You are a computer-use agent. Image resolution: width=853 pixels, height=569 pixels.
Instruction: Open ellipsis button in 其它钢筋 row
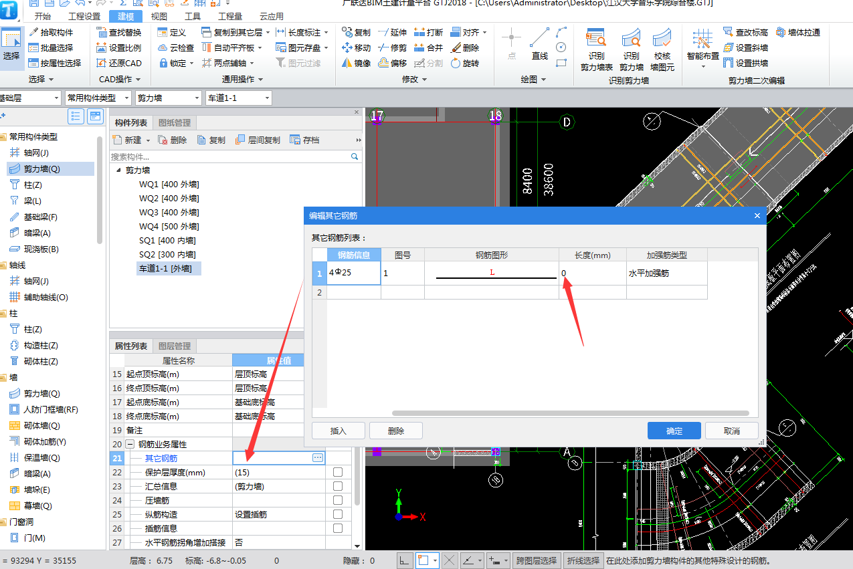[x=318, y=458]
